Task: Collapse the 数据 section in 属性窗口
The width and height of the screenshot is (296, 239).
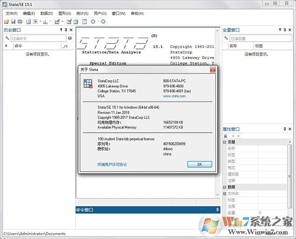Action: coord(224,187)
